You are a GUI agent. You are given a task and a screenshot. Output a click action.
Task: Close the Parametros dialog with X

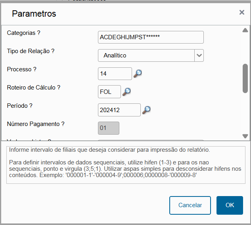click(x=242, y=12)
